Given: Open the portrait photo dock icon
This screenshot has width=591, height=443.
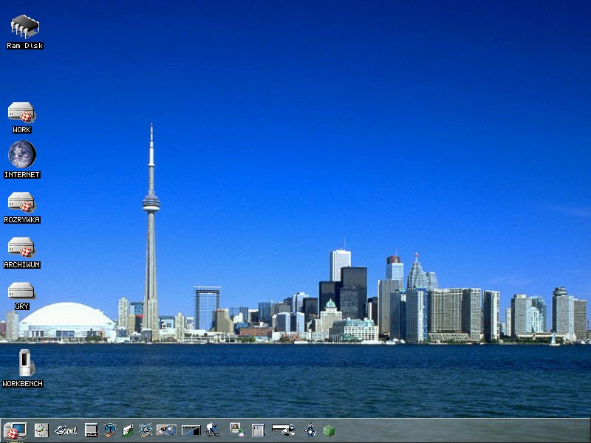Looking at the screenshot, I should coord(237,430).
